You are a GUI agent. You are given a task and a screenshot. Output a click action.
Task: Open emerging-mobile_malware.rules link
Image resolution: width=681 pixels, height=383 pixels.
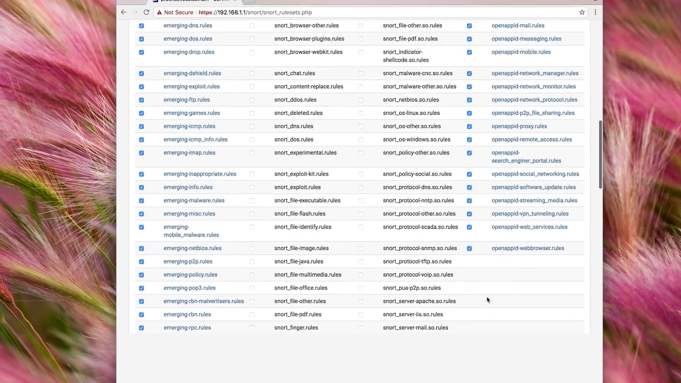[191, 231]
